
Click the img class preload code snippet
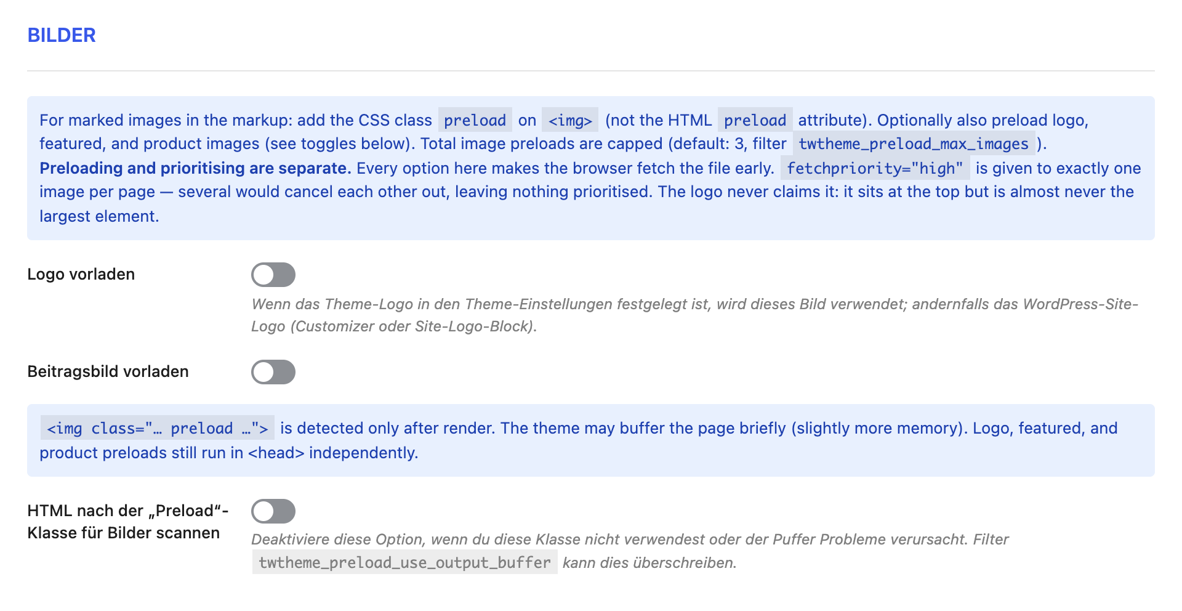tap(158, 428)
